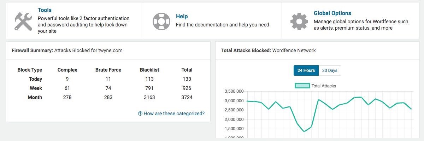
Task: Click the 3,000,000 y-axis label
Action: pos(234,101)
